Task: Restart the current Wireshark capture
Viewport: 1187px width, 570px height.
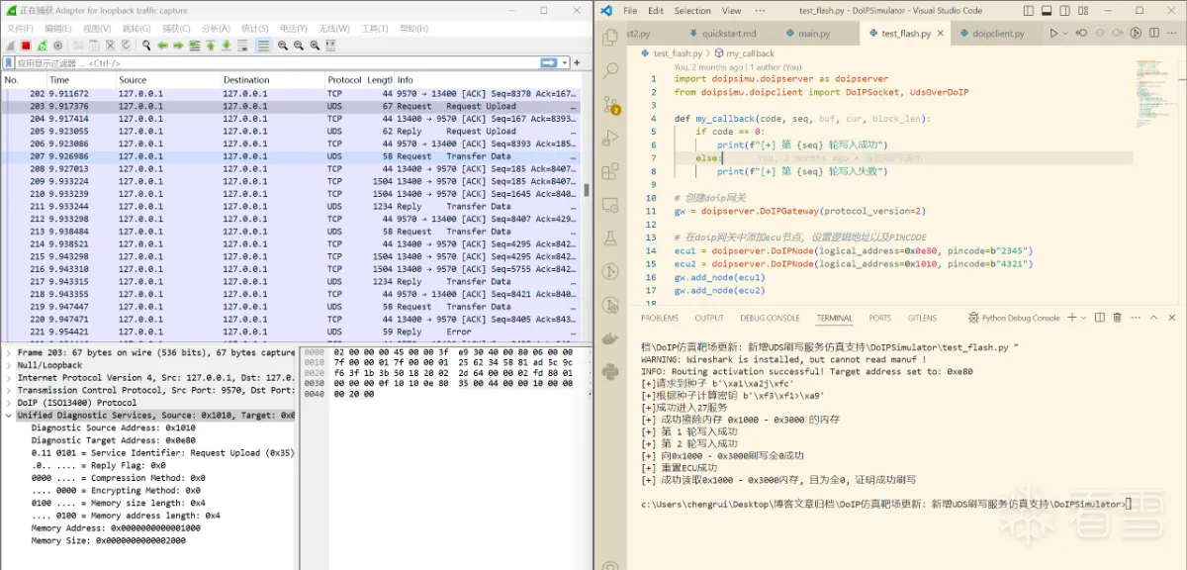Action: [42, 46]
